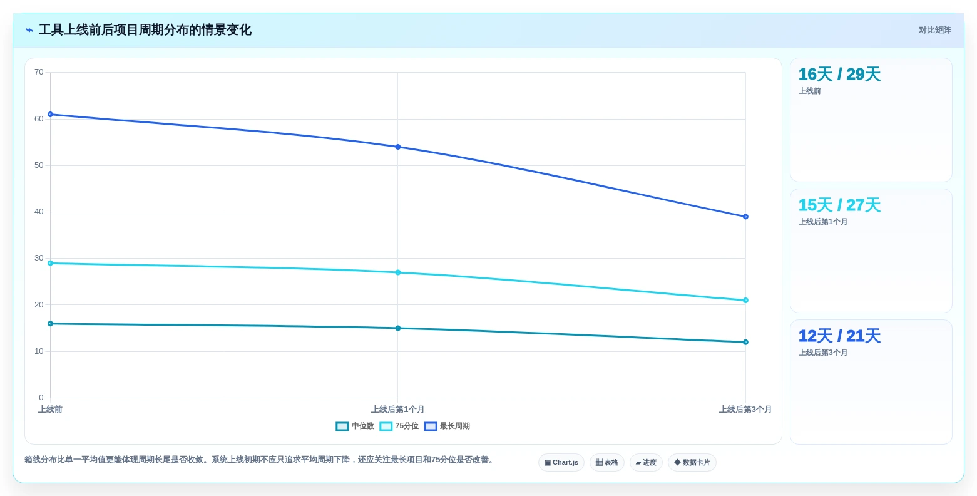Viewport: 977px width, 496px height.
Task: Open the 15天 / 27天 card
Action: 871,251
